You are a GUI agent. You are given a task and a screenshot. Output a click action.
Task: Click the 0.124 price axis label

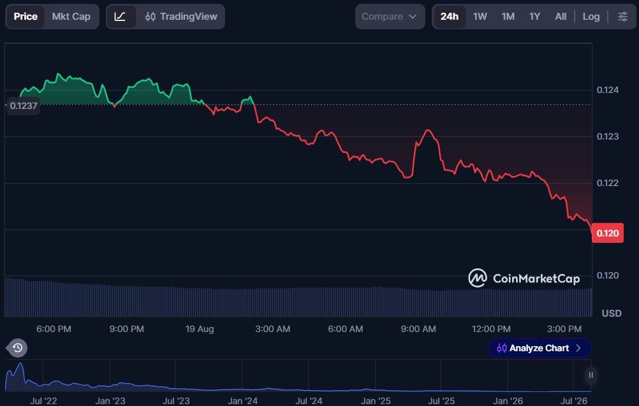point(608,90)
